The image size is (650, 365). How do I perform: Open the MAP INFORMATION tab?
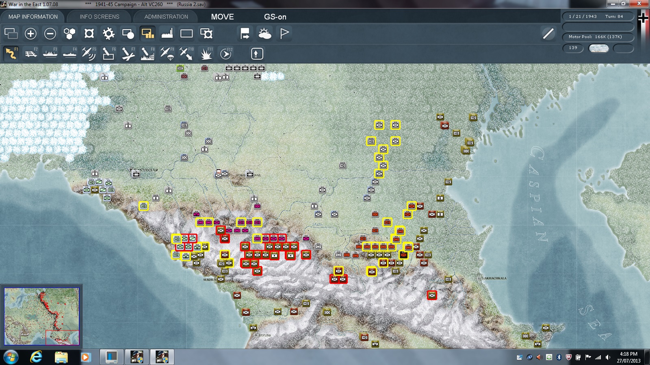pos(33,17)
